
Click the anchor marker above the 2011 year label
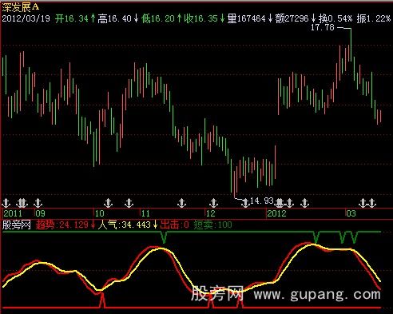[x=6, y=203]
